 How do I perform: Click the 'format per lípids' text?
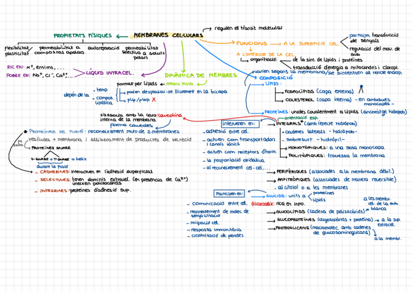pos(137,84)
